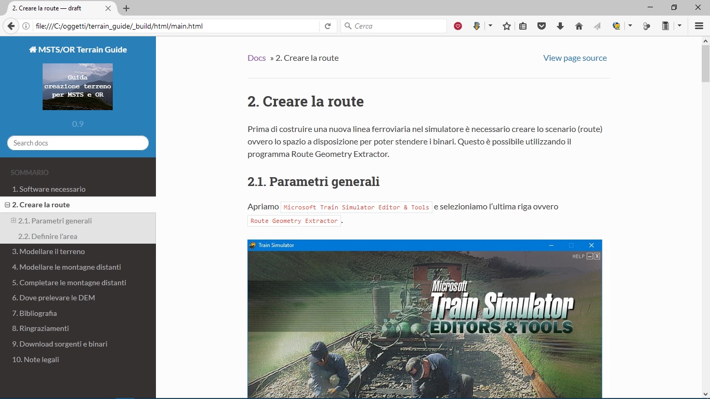Open a new browser tab
The width and height of the screenshot is (710, 399).
coord(126,8)
